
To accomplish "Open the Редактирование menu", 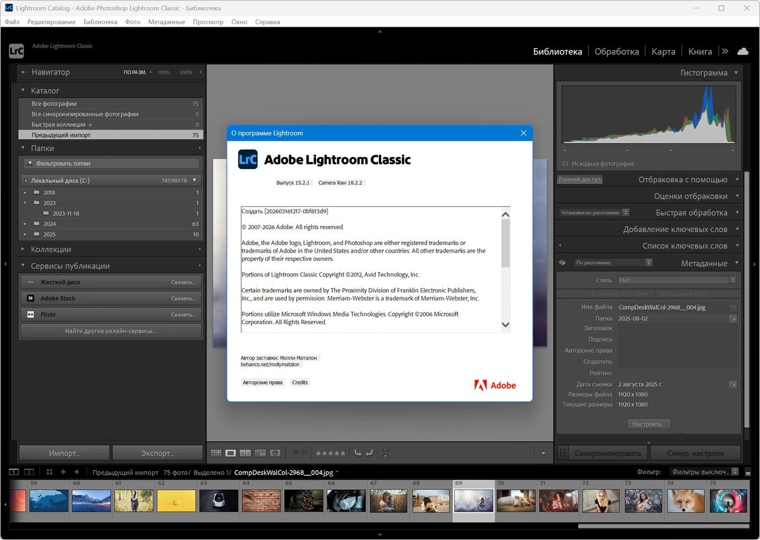I will tap(51, 22).
